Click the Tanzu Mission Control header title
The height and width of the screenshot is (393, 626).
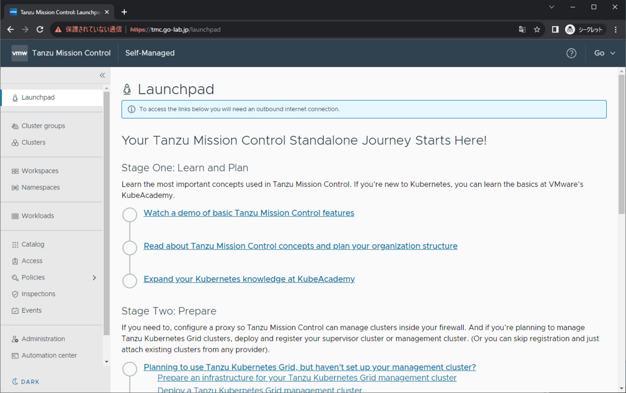[71, 53]
